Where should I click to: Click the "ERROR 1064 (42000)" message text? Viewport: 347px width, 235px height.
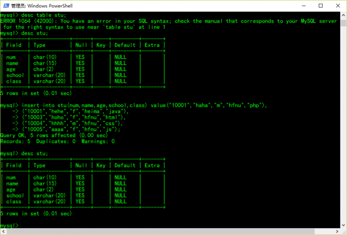point(29,21)
